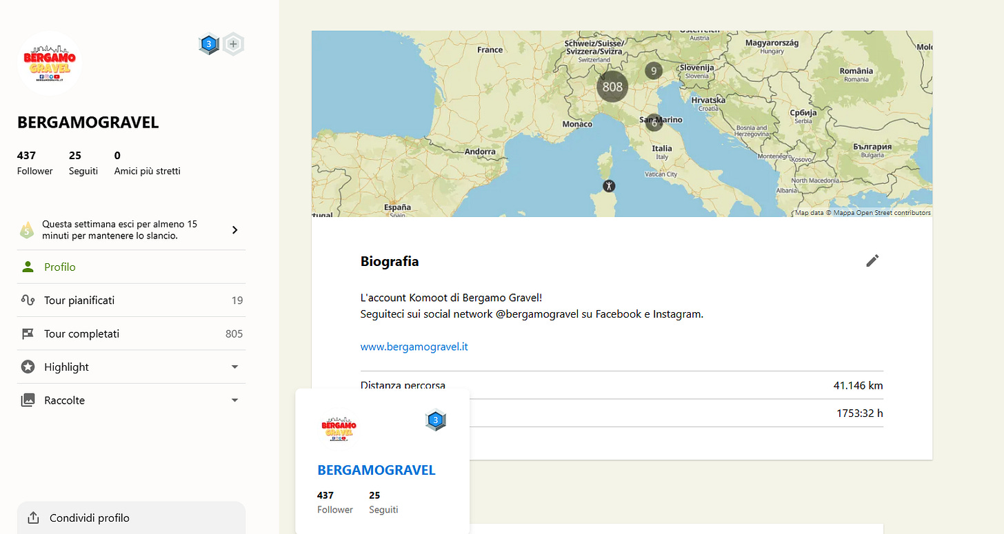Open the 437 Follower count in hover card

click(335, 503)
